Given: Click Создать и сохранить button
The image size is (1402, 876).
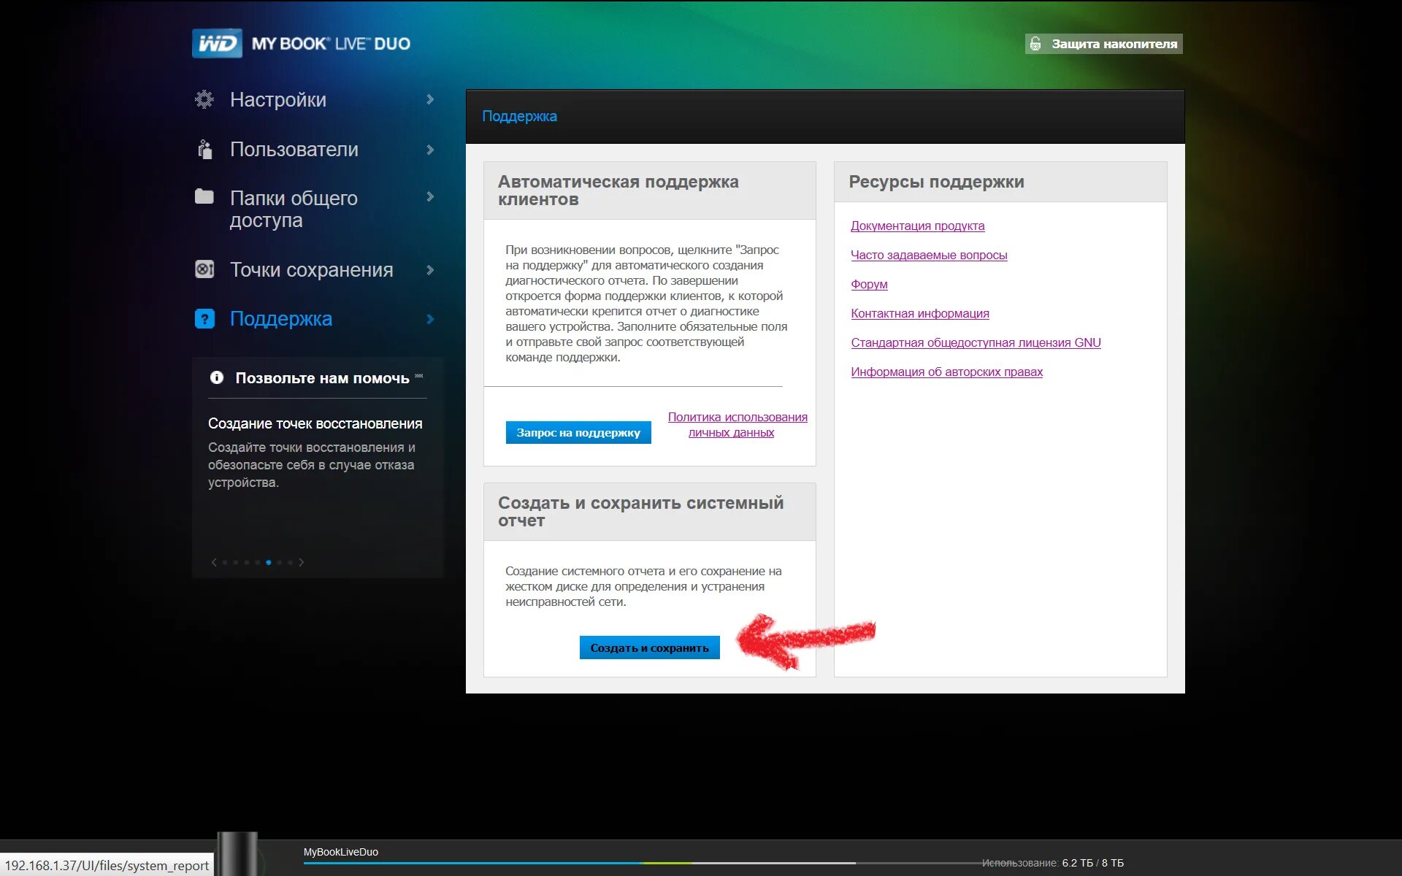Looking at the screenshot, I should pos(649,648).
